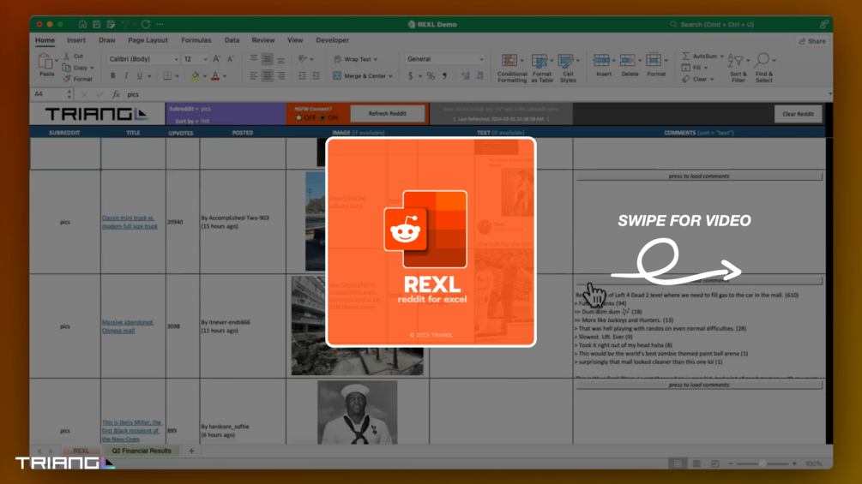Open Sort & Filter
This screenshot has height=484, width=862.
pyautogui.click(x=738, y=68)
